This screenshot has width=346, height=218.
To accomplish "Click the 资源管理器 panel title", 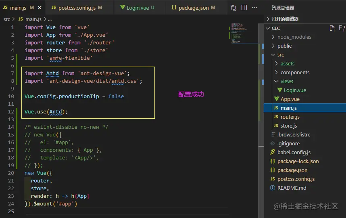I will (283, 8).
